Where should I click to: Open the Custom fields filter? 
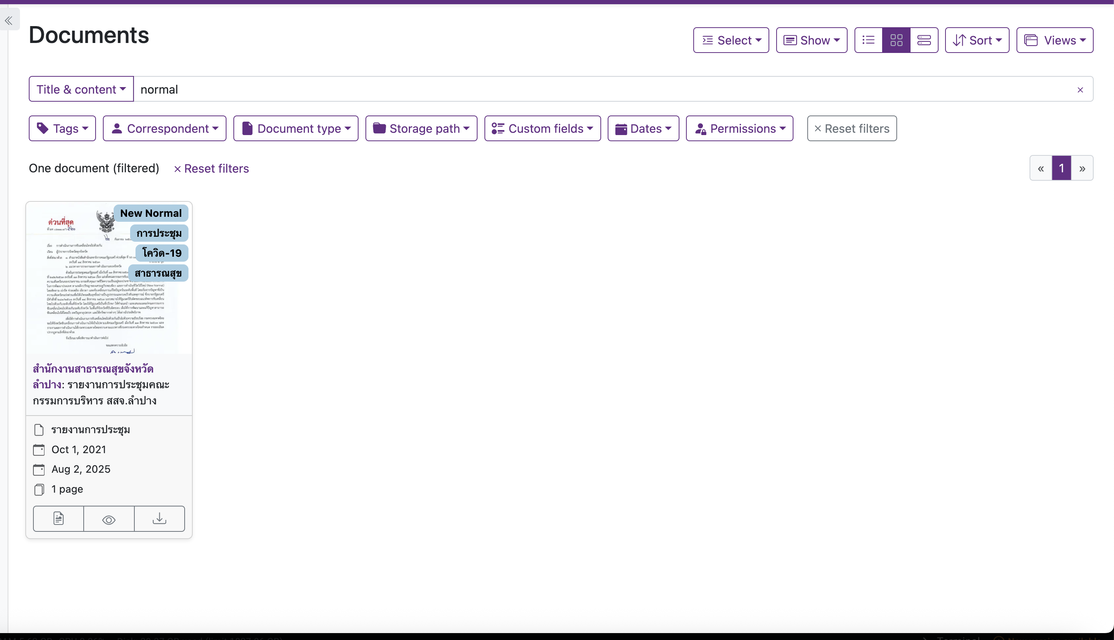pyautogui.click(x=542, y=129)
